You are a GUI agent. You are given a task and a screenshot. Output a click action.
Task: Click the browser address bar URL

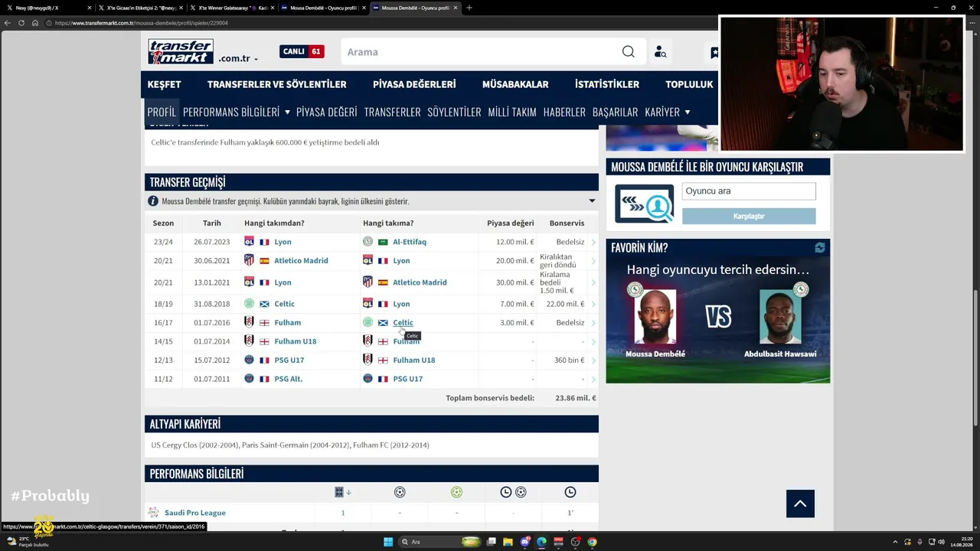pos(142,23)
